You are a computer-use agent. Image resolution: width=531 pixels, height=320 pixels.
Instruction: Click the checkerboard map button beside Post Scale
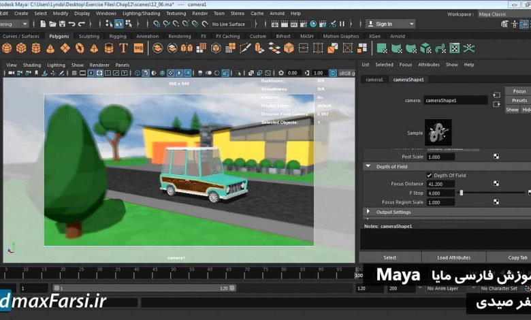click(496, 156)
